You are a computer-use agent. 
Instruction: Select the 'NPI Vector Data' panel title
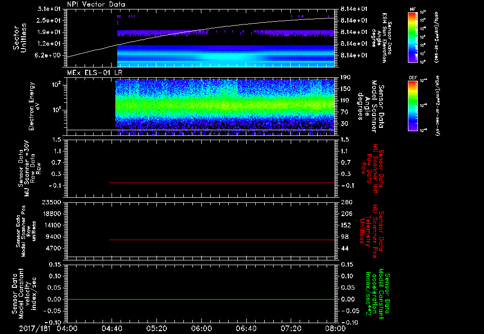click(x=96, y=4)
